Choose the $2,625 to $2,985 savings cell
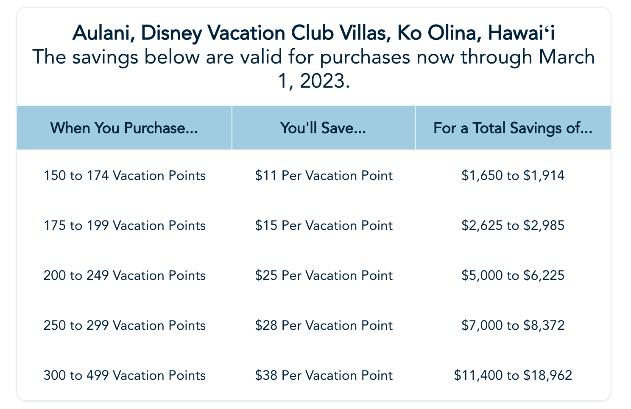This screenshot has height=409, width=631. [513, 225]
